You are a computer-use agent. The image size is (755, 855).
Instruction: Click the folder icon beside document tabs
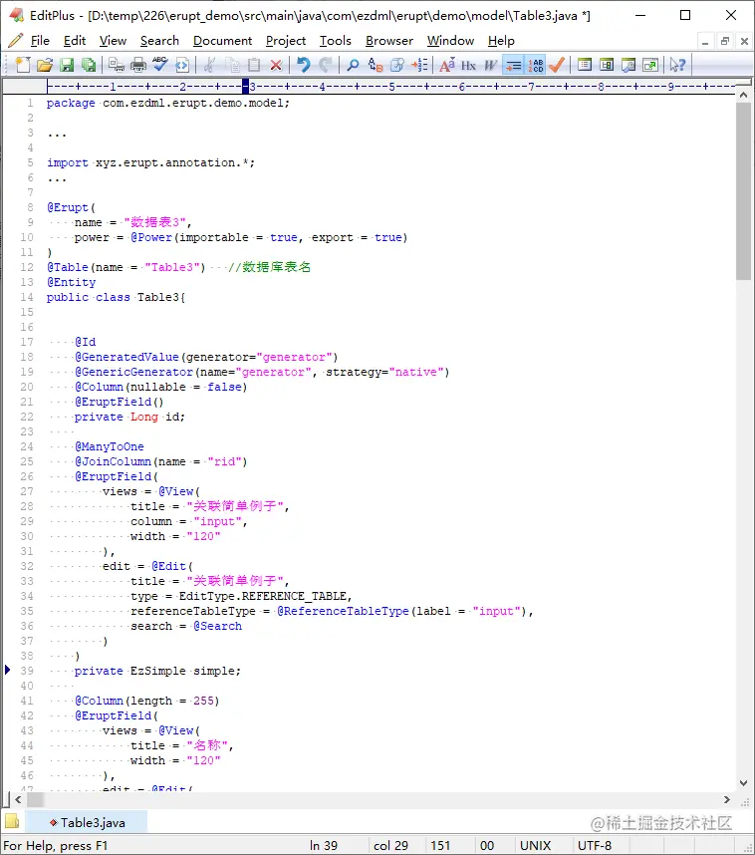click(x=12, y=821)
